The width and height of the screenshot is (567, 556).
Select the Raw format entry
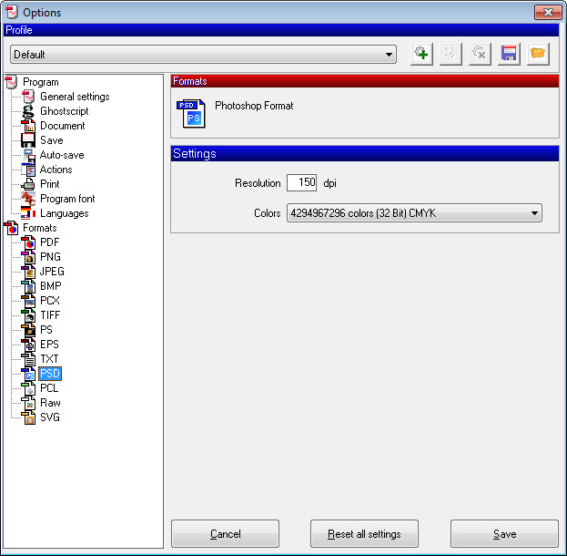tap(50, 403)
